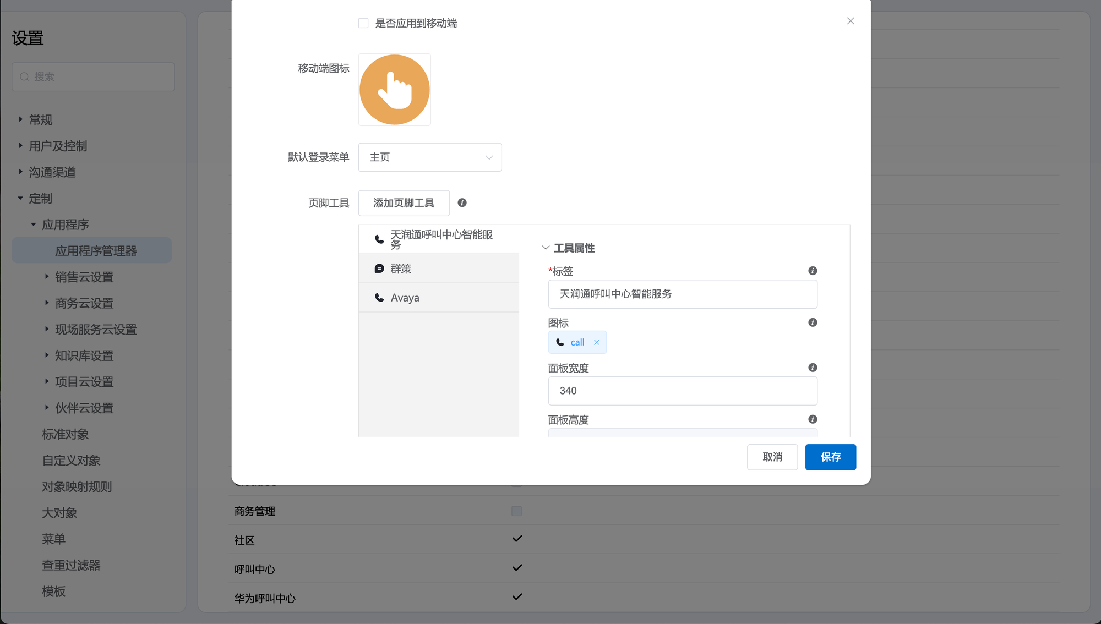Click the blue 保存 button

point(830,457)
